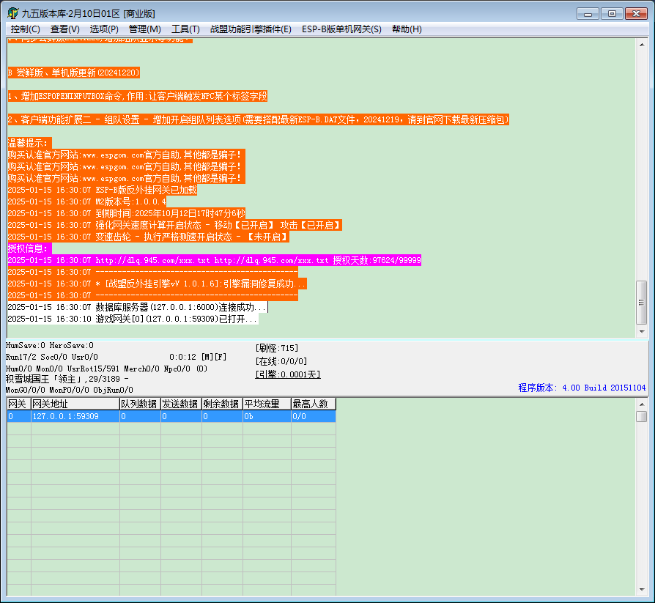Click the [刷怪:715] status text
Screen dimensions: 655x603
pyautogui.click(x=277, y=348)
